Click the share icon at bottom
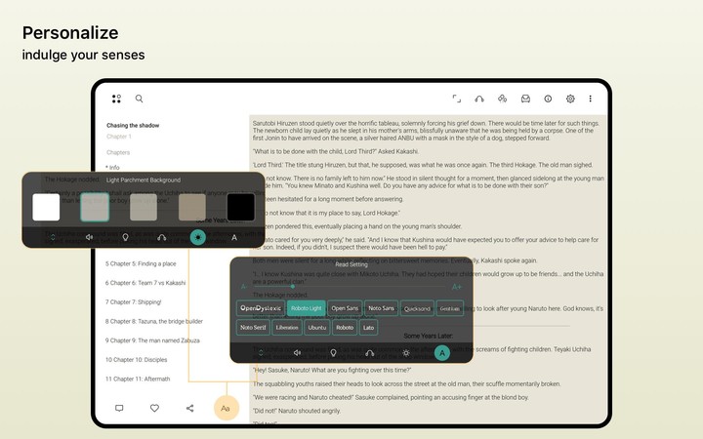This screenshot has height=439, width=703. 189,408
